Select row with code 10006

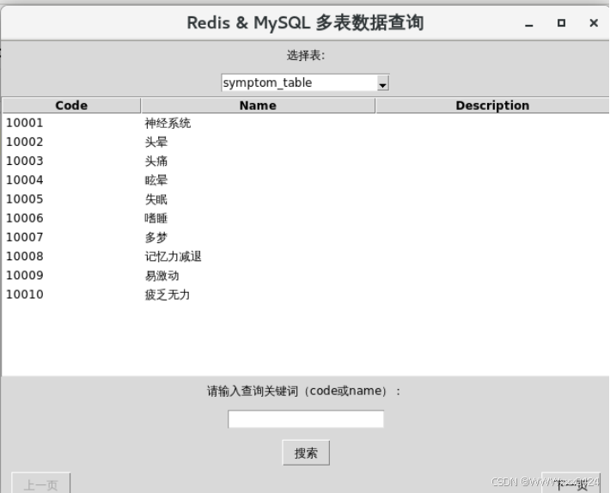point(305,218)
